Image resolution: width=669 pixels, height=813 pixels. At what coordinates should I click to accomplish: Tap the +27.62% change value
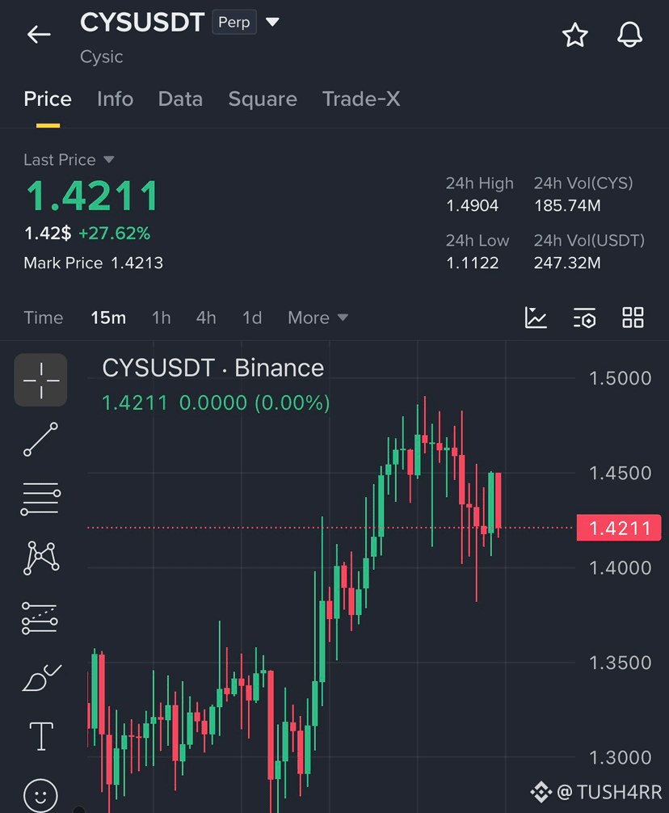(x=115, y=234)
